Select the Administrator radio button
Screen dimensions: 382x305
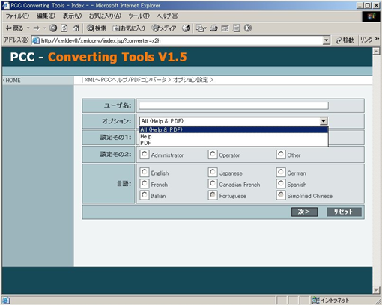point(145,155)
